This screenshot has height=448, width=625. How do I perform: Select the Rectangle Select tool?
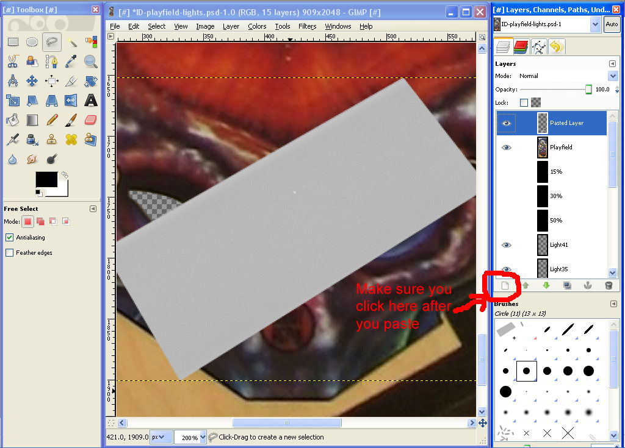tap(13, 41)
